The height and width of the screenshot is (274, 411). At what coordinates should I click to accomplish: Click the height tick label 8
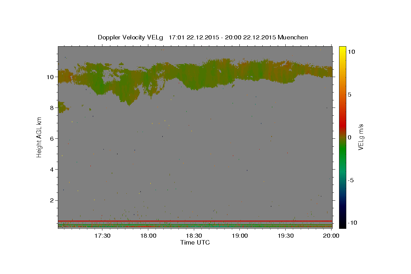(x=52, y=108)
